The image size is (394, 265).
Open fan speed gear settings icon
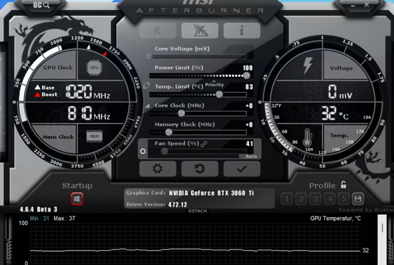143,151
